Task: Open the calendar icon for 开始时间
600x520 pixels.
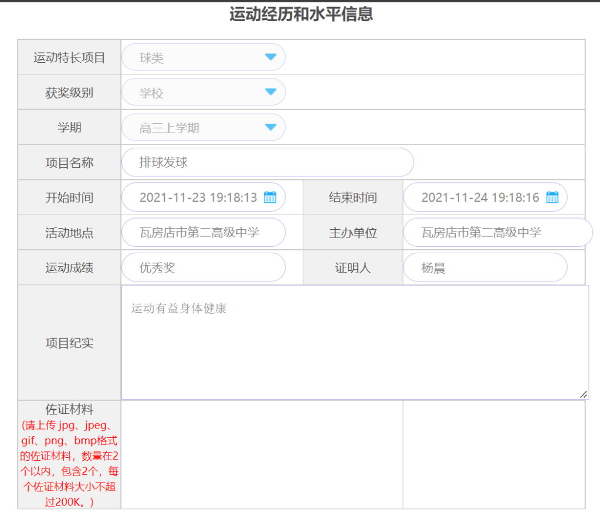Action: [x=270, y=198]
